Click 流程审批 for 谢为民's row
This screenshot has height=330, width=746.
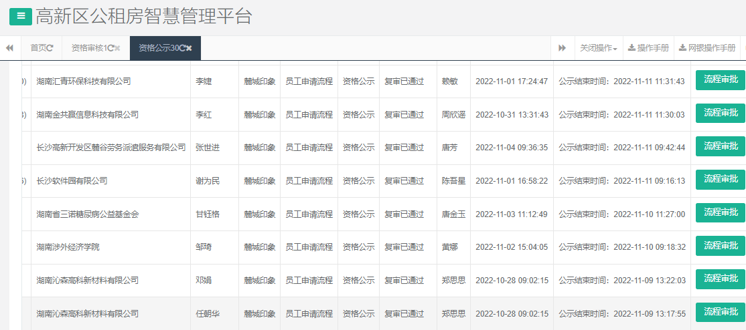[721, 180]
